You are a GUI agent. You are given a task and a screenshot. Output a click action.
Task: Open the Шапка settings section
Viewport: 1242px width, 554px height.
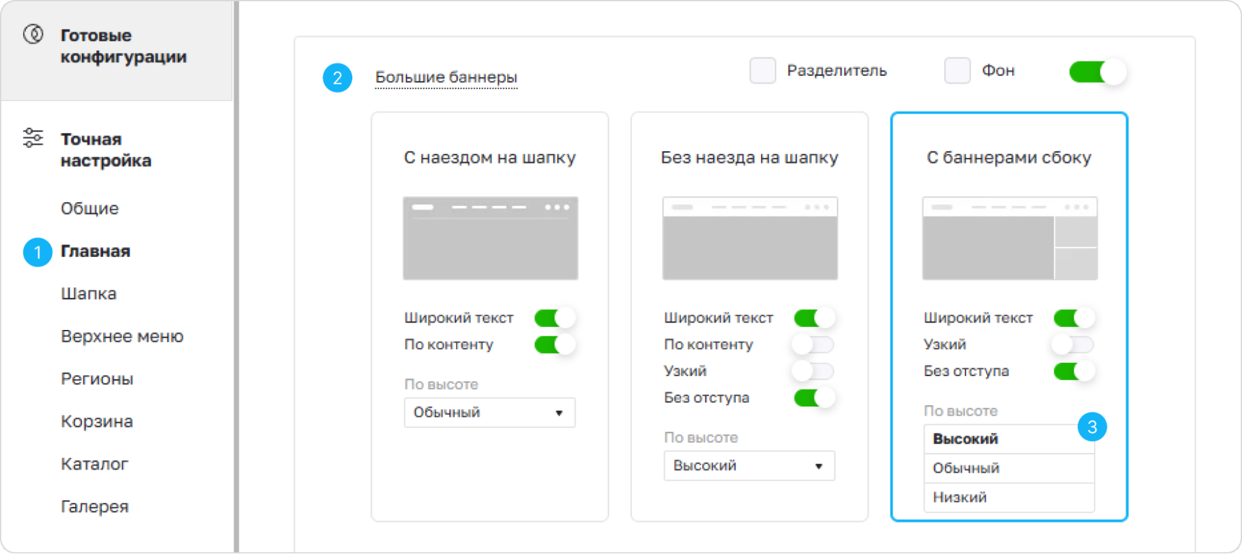click(x=89, y=293)
